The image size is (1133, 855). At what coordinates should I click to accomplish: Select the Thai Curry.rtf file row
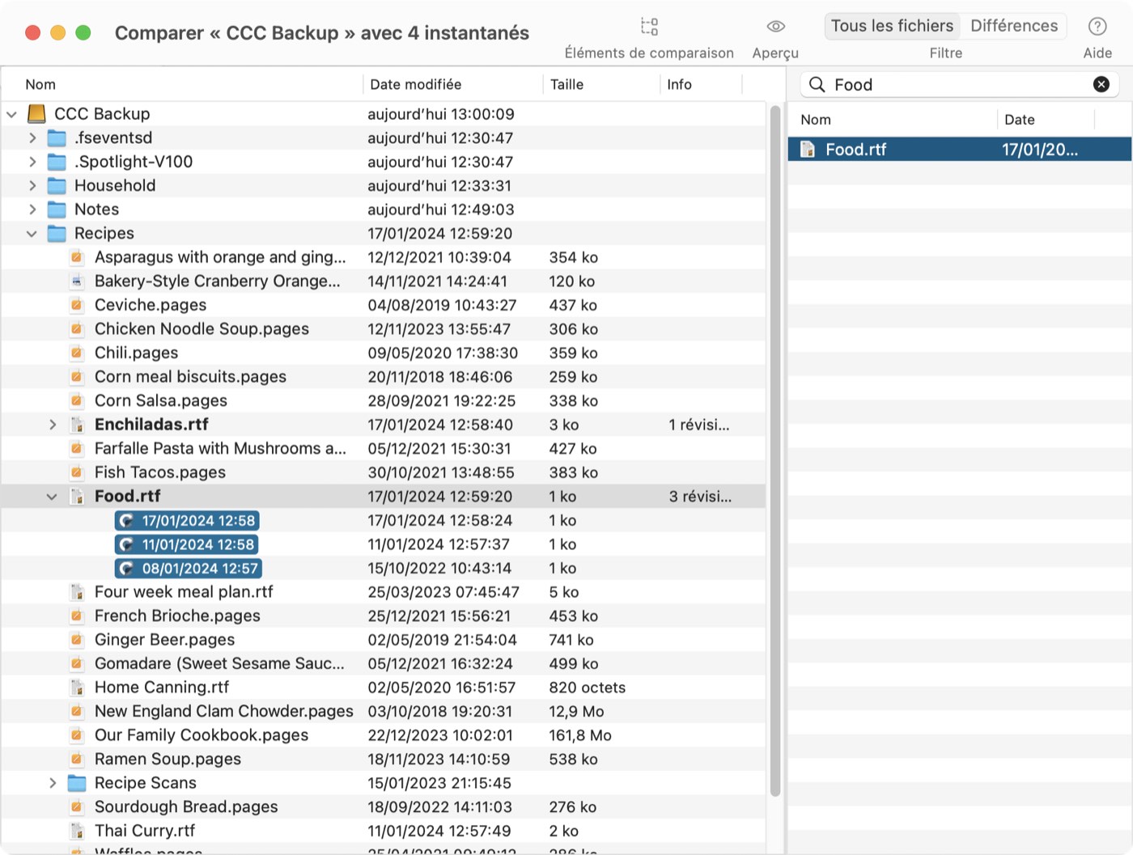[x=384, y=831]
